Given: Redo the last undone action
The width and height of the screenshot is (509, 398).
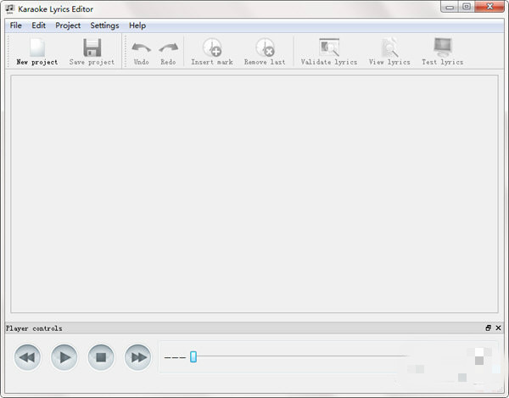Looking at the screenshot, I should 168,52.
